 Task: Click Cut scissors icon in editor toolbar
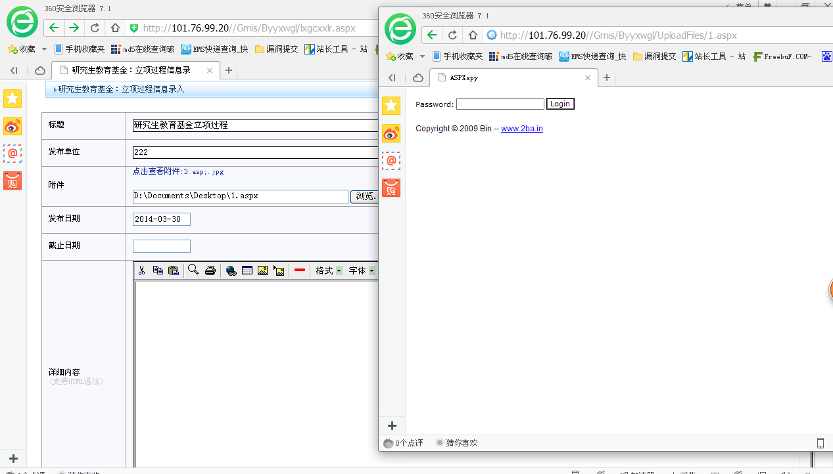coord(141,270)
